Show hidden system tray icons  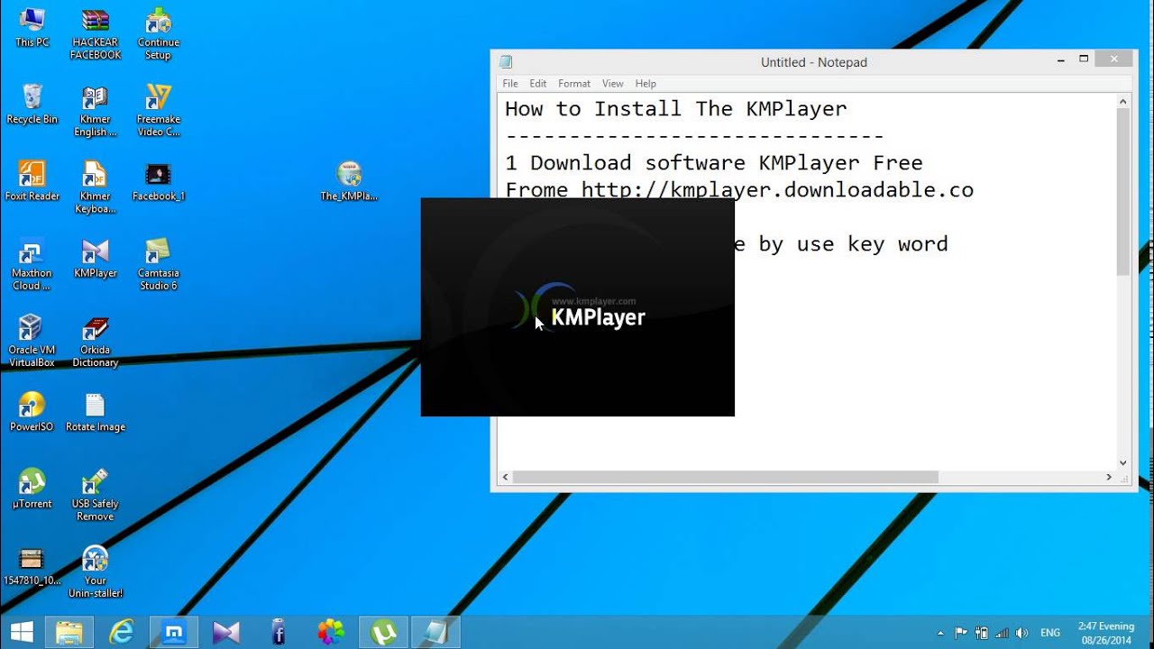tap(940, 633)
